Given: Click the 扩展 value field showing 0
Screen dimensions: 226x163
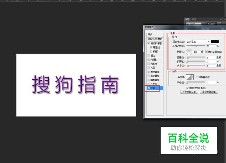Looking at the screenshot, I should pos(211,62).
